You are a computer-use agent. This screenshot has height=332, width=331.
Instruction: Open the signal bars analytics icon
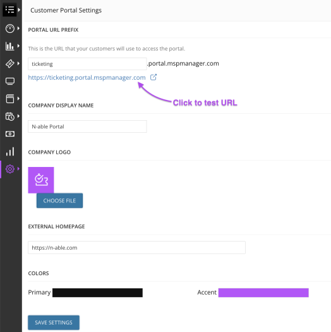pyautogui.click(x=9, y=151)
